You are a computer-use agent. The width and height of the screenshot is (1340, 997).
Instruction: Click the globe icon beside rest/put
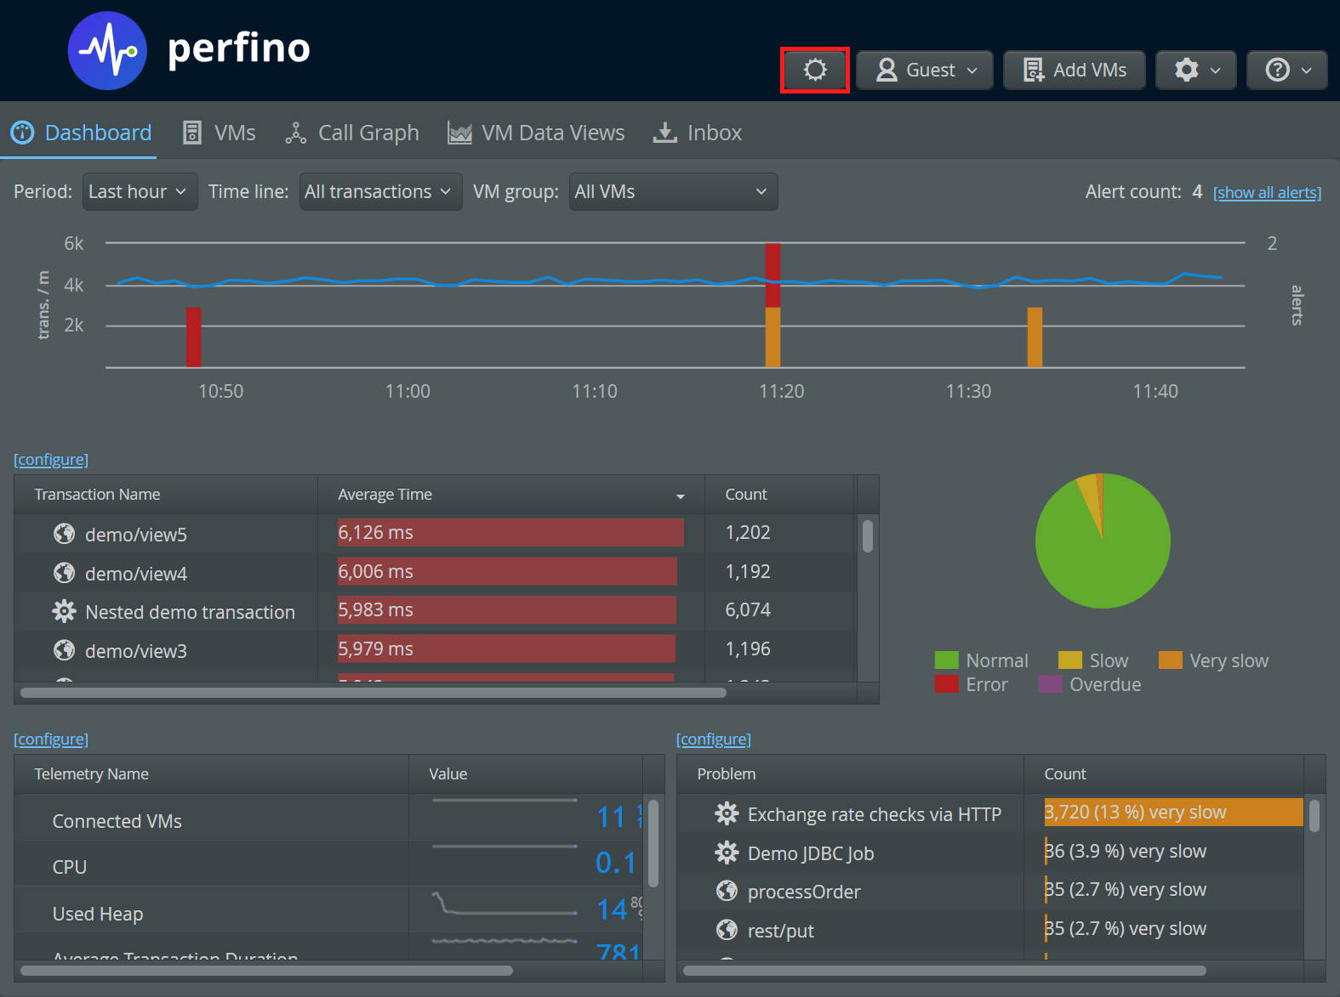[727, 930]
